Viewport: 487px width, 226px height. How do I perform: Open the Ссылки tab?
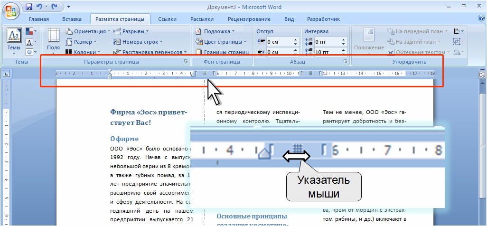[x=168, y=19]
